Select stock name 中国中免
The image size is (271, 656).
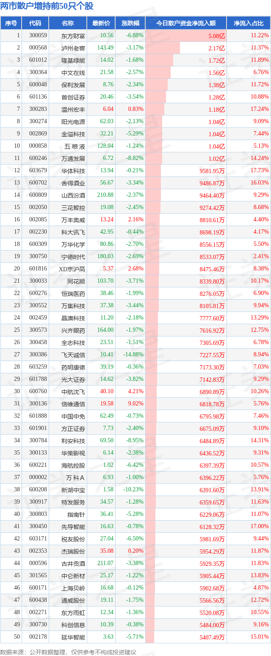click(x=73, y=416)
